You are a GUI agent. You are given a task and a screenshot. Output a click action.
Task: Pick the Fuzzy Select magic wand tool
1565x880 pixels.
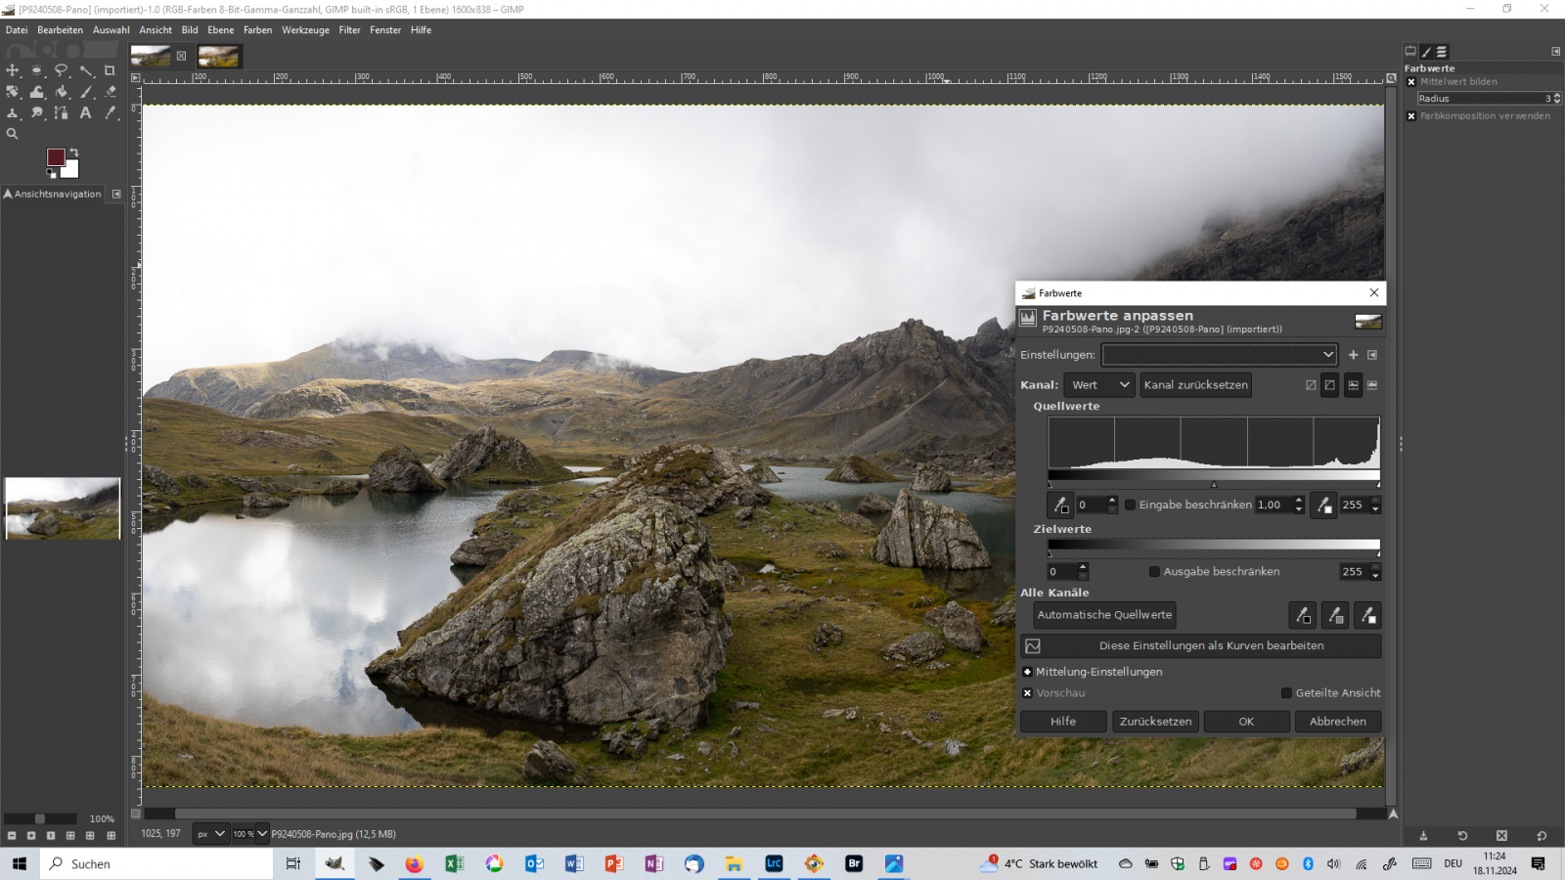click(x=86, y=70)
